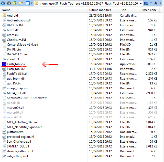
Task: Select the msvcr90.dll file name
Action: point(15,117)
